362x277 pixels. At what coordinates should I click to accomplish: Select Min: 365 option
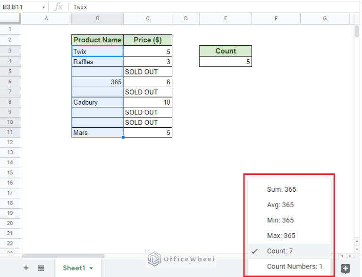(x=281, y=220)
